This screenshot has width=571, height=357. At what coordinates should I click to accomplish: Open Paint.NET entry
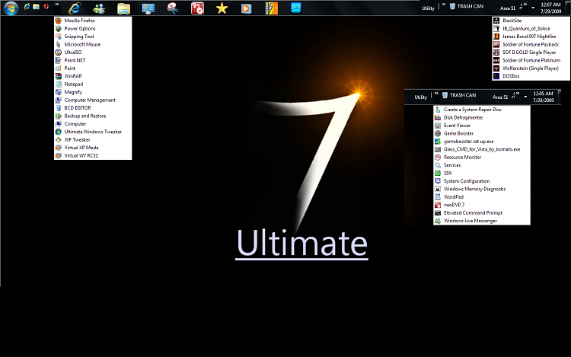point(93,60)
